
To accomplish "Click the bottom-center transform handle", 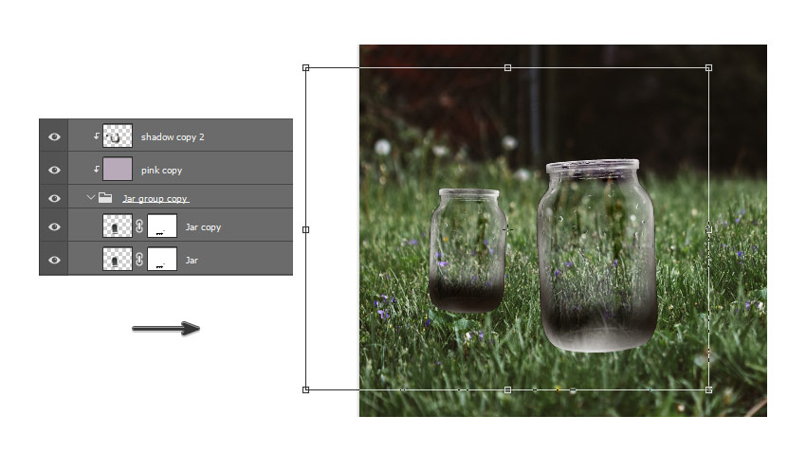I will 508,389.
